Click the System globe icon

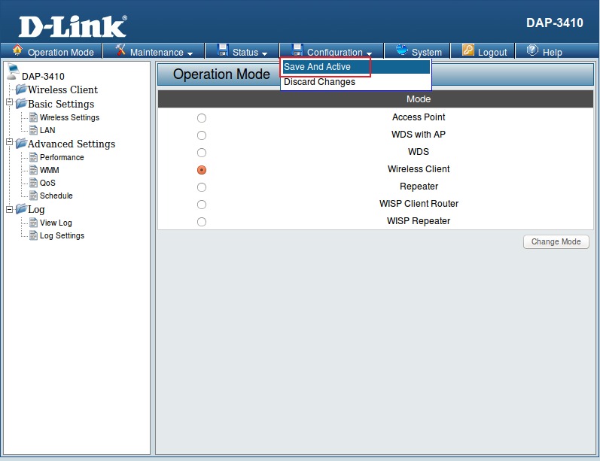point(401,51)
